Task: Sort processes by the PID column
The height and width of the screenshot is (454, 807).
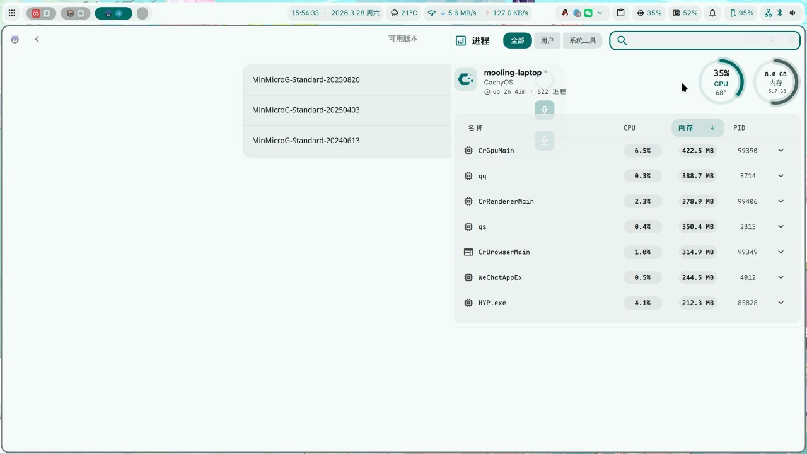Action: point(739,128)
